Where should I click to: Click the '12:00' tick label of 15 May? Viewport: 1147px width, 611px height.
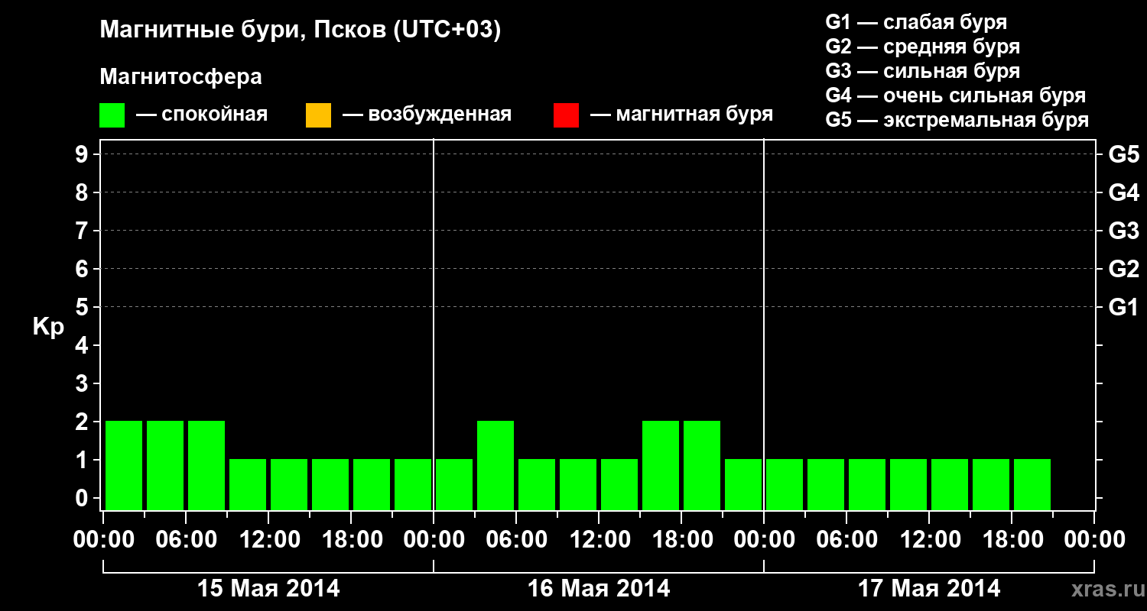(269, 540)
